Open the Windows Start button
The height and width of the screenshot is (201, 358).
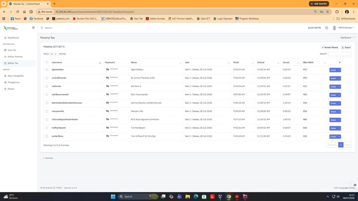coord(113,197)
